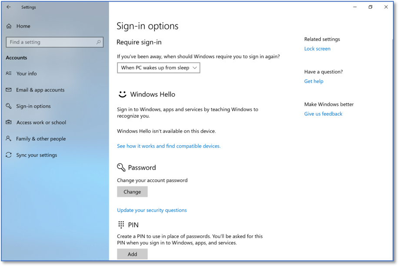Viewport: 399px width, 266px height.
Task: Click the Get help link
Action: point(314,81)
